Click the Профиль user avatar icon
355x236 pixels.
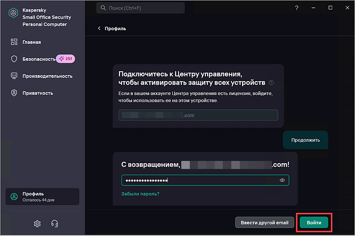[x=14, y=196]
